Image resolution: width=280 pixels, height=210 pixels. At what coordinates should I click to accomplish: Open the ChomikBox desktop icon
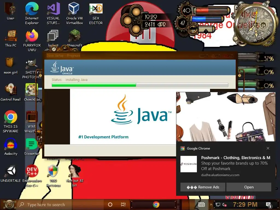pos(32,92)
